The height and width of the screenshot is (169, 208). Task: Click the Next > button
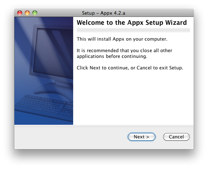(141, 137)
